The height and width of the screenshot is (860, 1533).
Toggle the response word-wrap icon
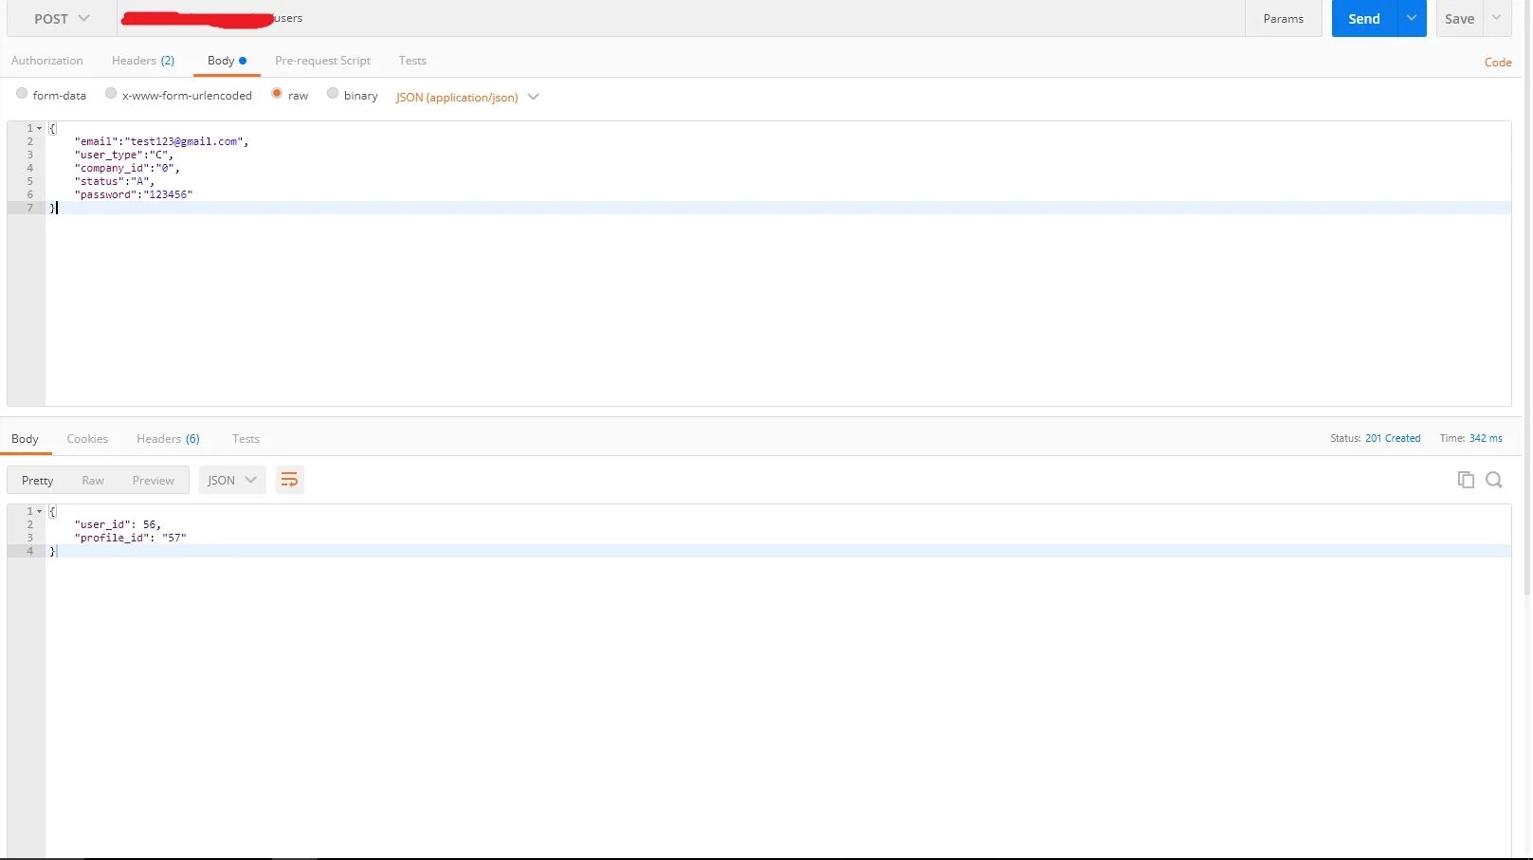point(289,480)
